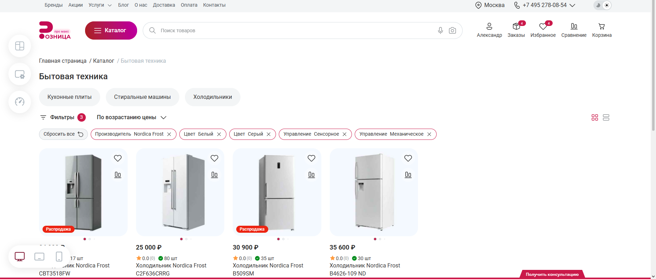
Task: Add B4626-109 ND fridge to comparison
Action: (408, 175)
